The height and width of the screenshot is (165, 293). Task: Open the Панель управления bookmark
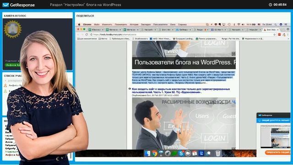pyautogui.click(x=206, y=38)
